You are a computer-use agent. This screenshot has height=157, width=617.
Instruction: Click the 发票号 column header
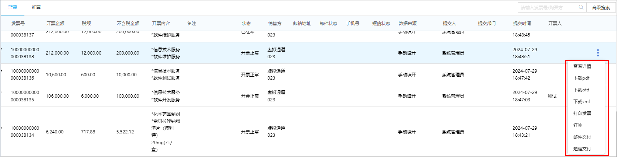(x=18, y=24)
